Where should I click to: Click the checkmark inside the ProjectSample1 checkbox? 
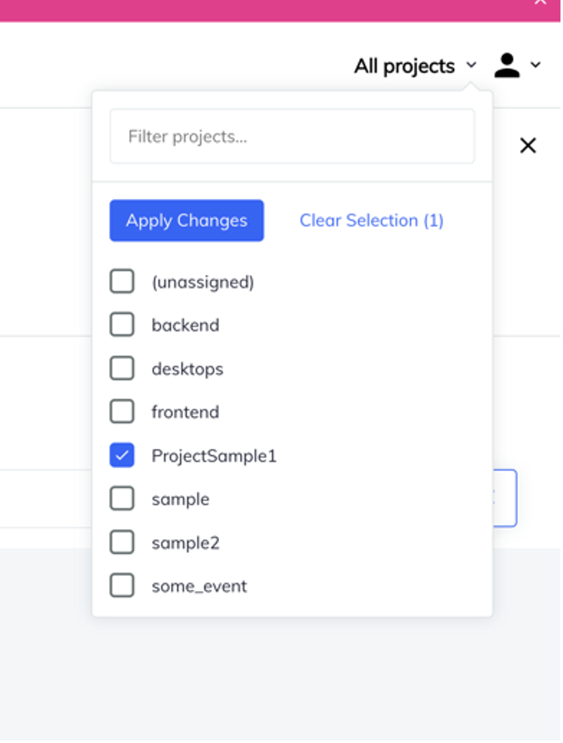pos(122,455)
